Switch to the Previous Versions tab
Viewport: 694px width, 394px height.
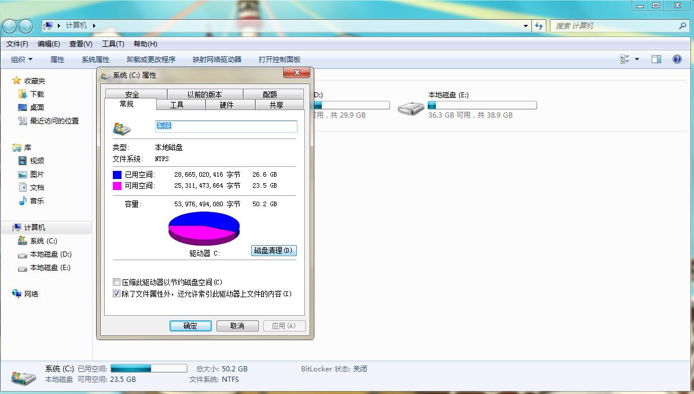click(204, 94)
